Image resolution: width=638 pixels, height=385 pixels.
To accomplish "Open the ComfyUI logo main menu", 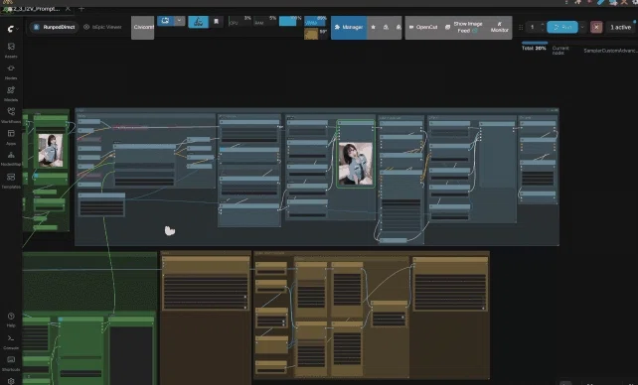I will coord(12,28).
